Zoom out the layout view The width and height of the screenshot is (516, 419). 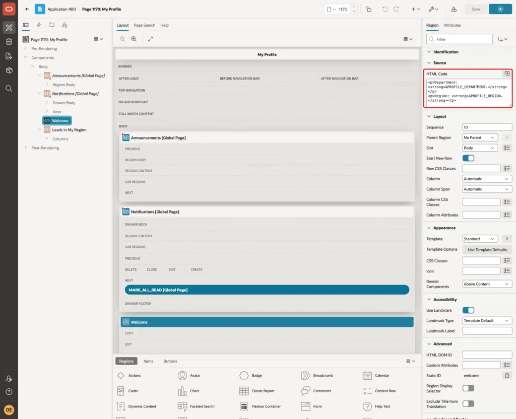tap(122, 39)
